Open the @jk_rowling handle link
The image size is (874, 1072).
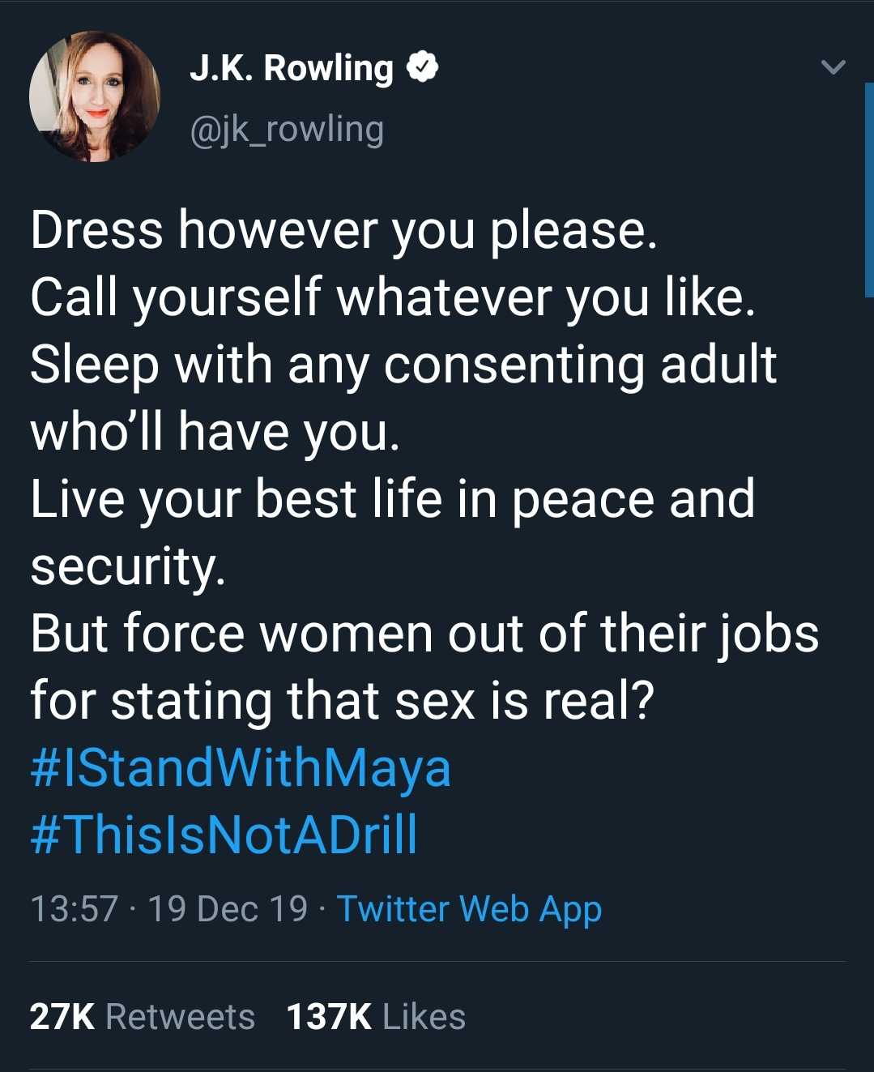(x=287, y=130)
